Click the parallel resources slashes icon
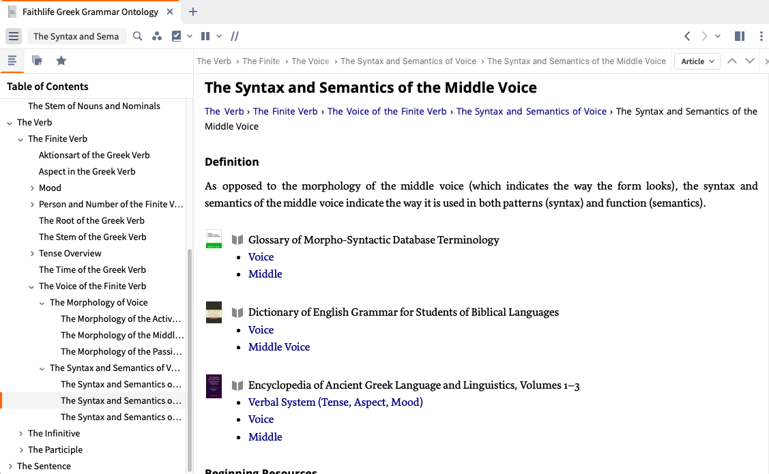This screenshot has width=769, height=474. click(x=234, y=35)
